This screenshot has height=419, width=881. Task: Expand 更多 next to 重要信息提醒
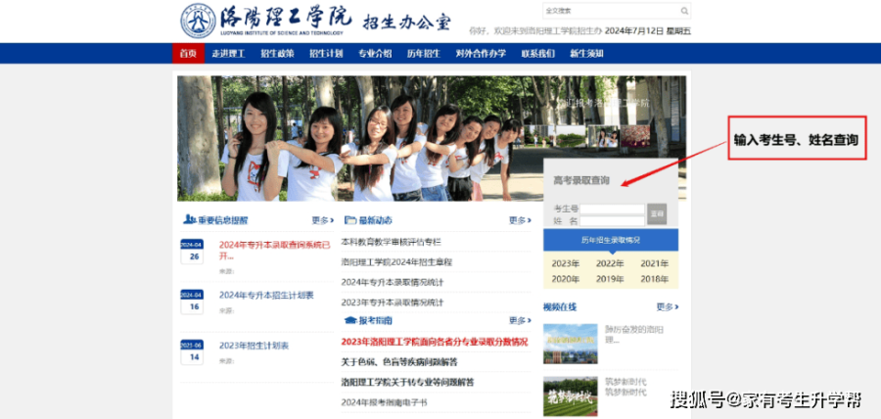[x=322, y=220]
